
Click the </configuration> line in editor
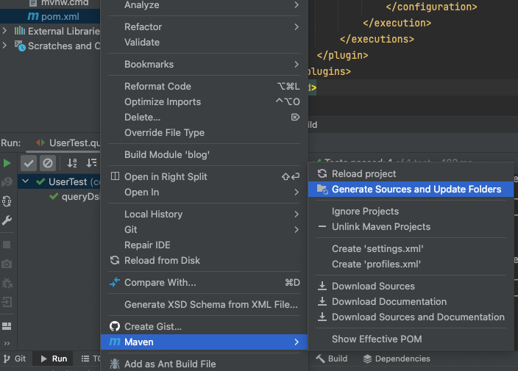(431, 7)
